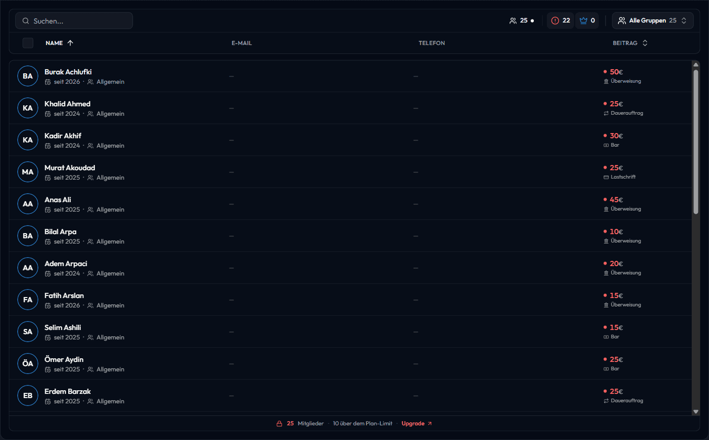Click the 30€ amount for Kadir Akhif
Image resolution: width=709 pixels, height=440 pixels.
coord(616,136)
